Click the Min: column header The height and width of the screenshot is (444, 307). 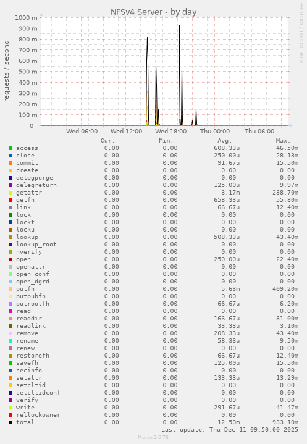[166, 141]
